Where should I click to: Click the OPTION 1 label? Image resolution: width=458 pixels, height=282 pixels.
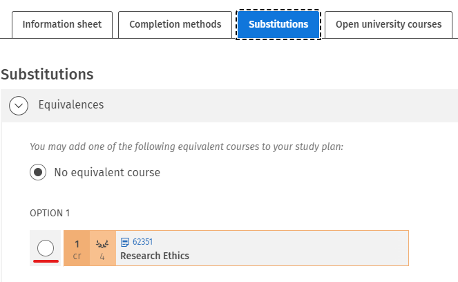click(x=50, y=213)
